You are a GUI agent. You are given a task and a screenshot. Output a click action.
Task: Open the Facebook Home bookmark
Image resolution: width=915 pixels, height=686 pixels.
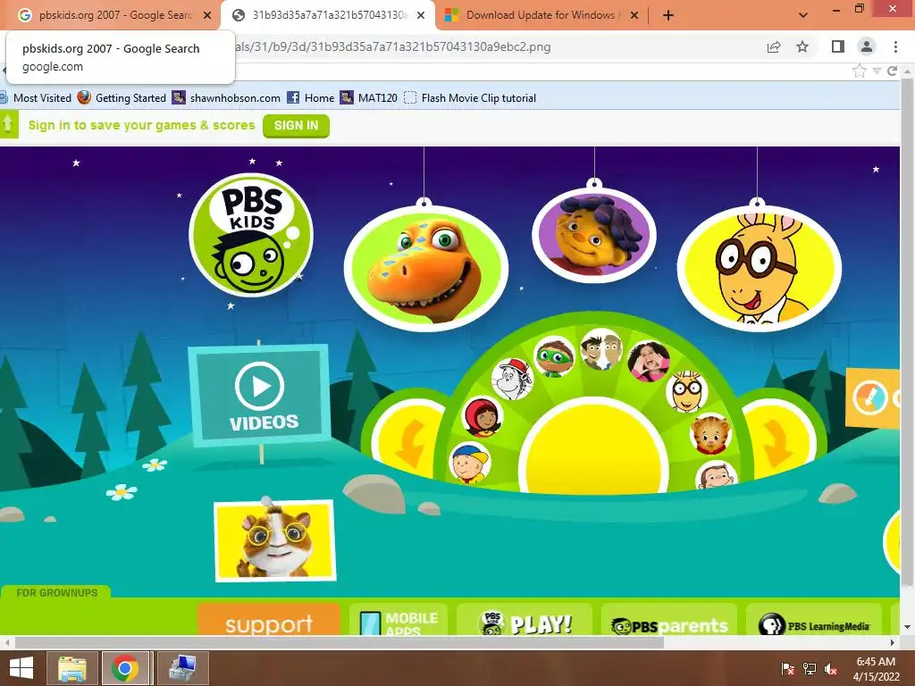point(310,98)
